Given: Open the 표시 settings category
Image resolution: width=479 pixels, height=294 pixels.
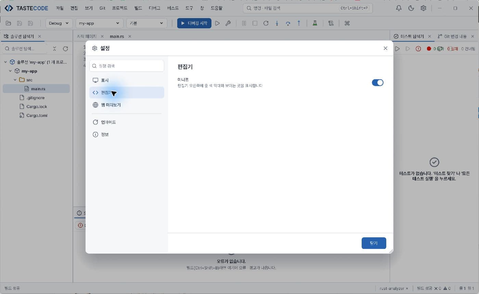Looking at the screenshot, I should (x=127, y=80).
